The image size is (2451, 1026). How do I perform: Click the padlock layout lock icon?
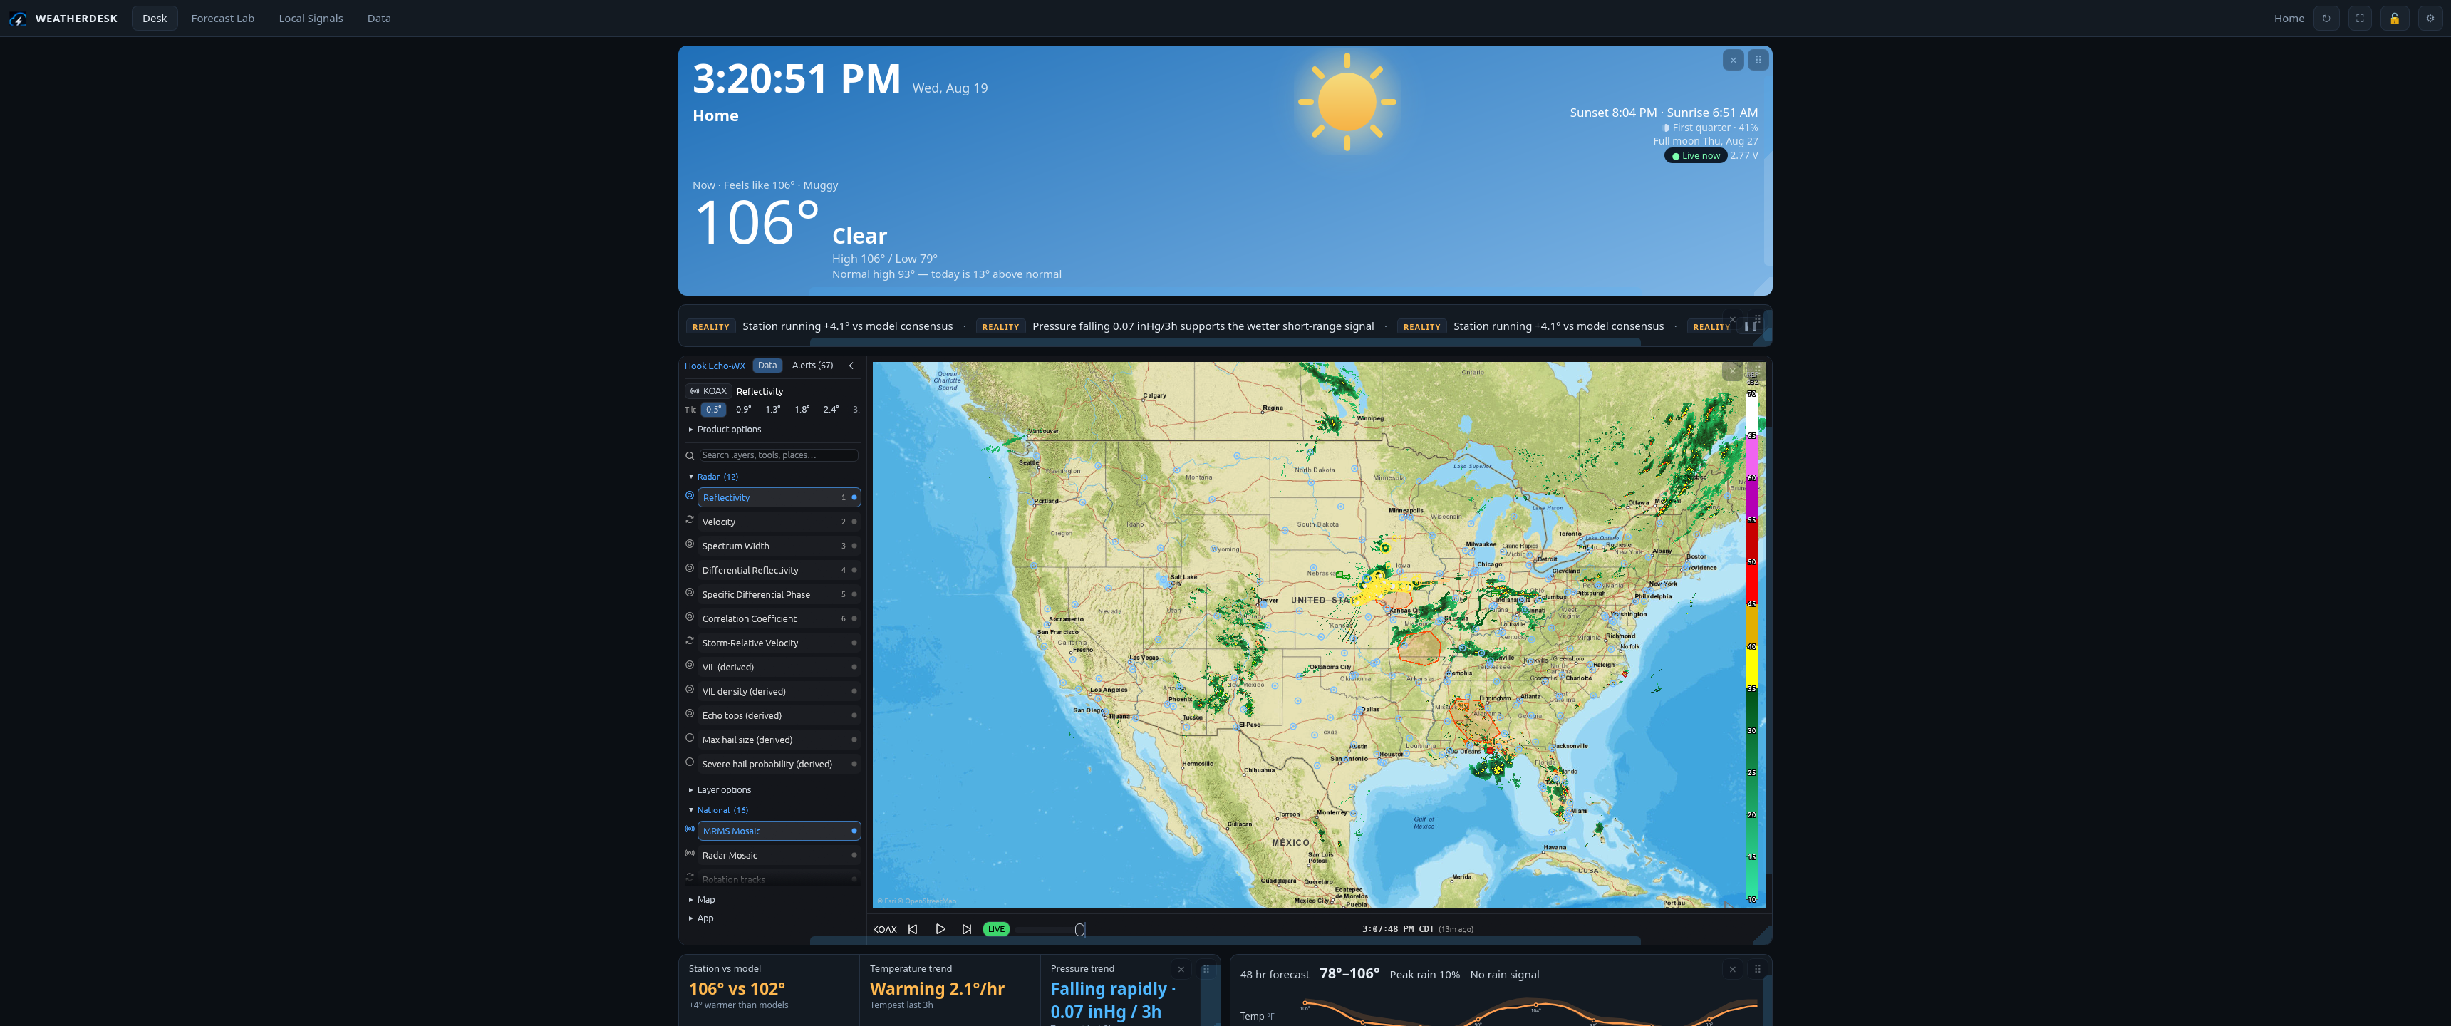point(2395,18)
